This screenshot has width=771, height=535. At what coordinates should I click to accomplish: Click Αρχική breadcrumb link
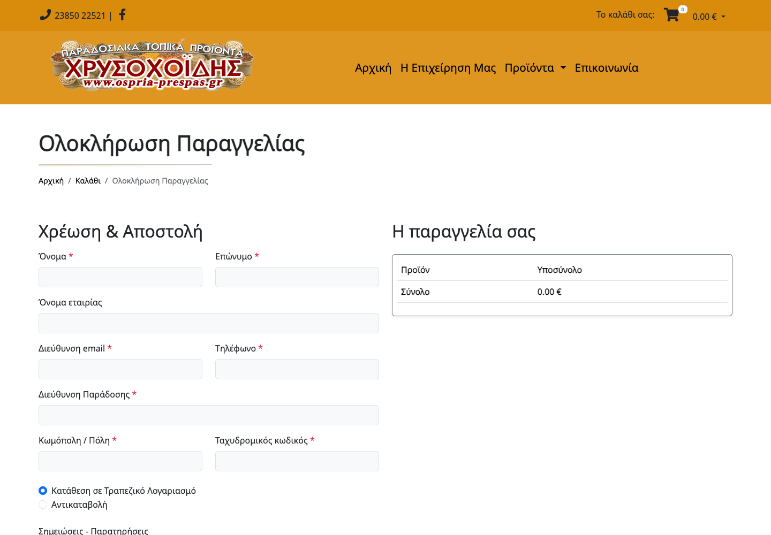tap(51, 181)
